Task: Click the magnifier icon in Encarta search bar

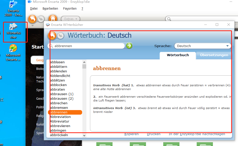Action: (169, 19)
